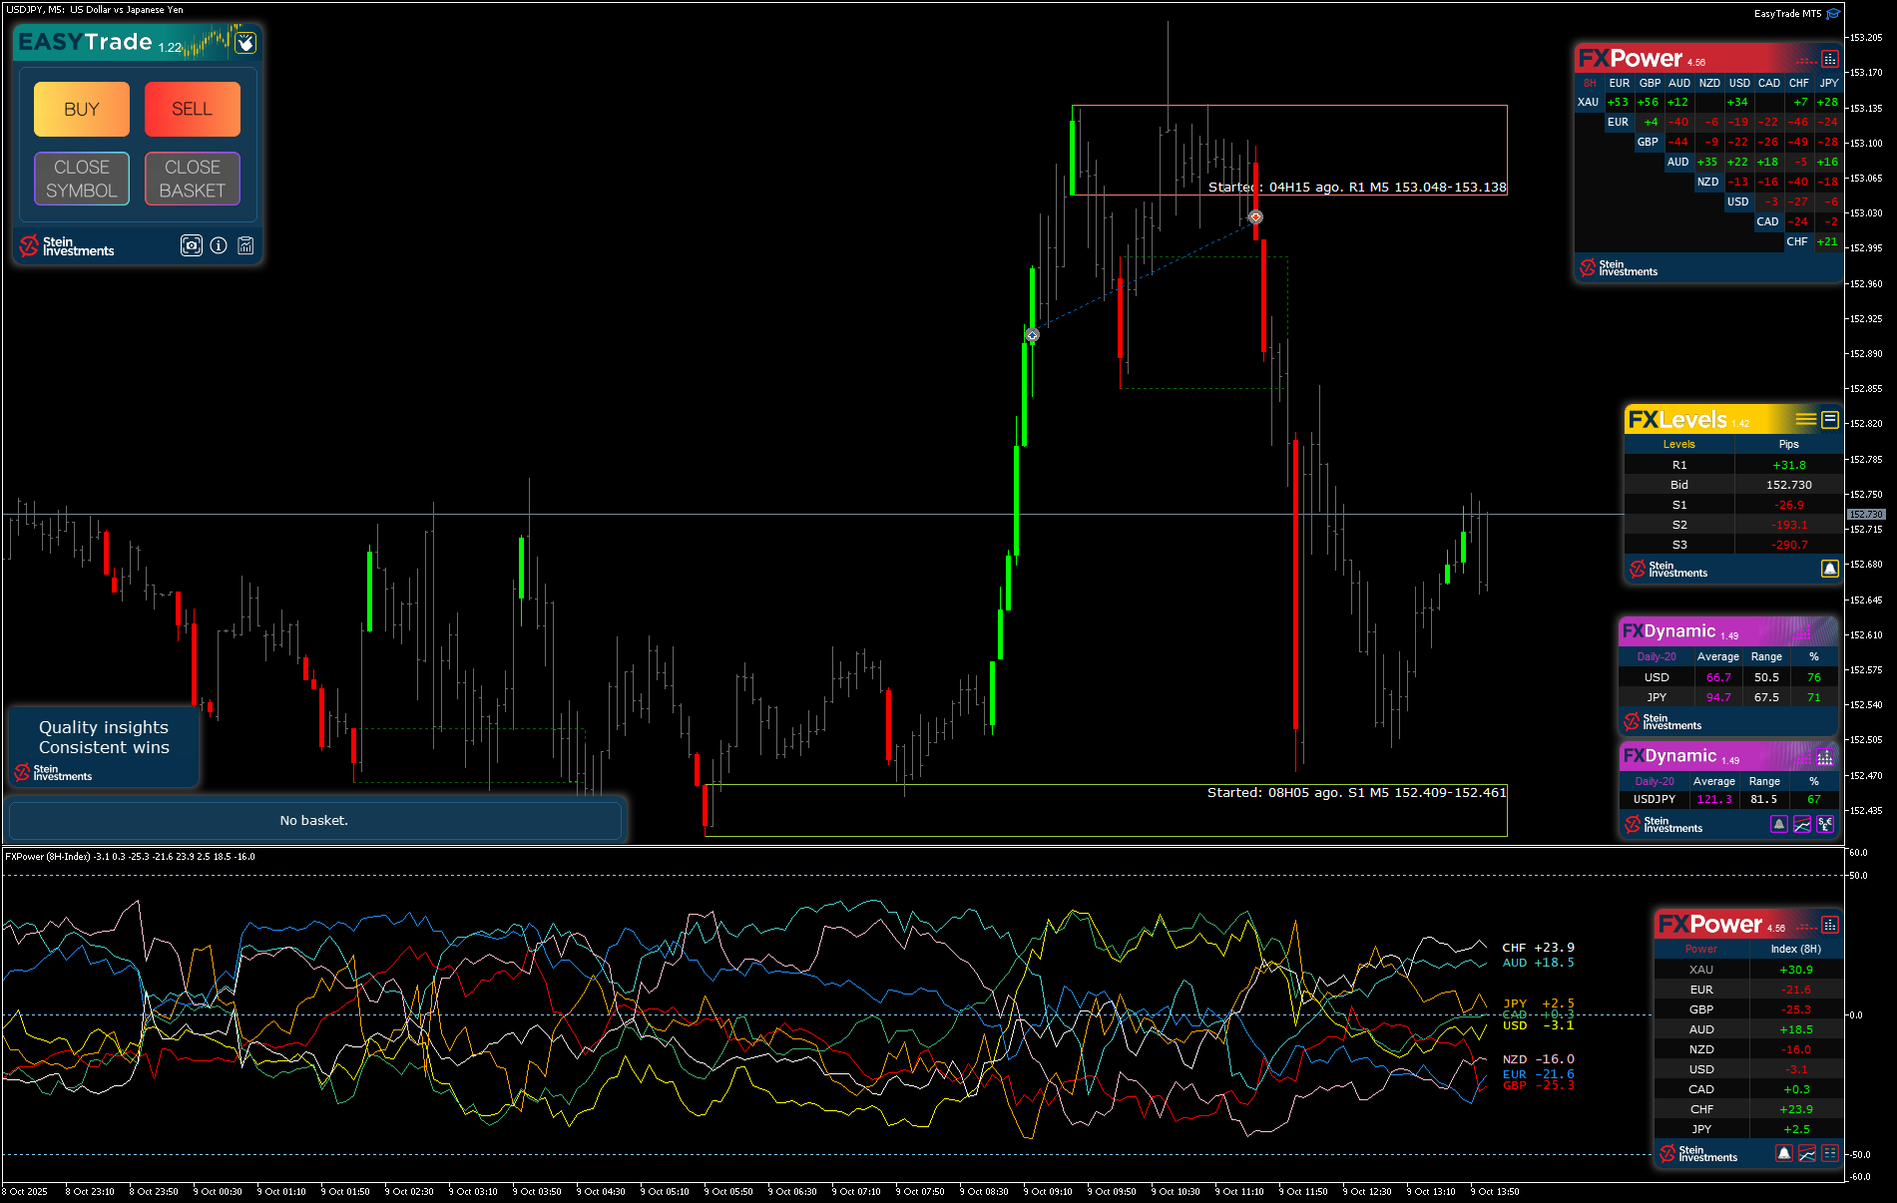Click the -49 cell in FXPower matrix
Image resolution: width=1897 pixels, height=1203 pixels.
(1798, 143)
